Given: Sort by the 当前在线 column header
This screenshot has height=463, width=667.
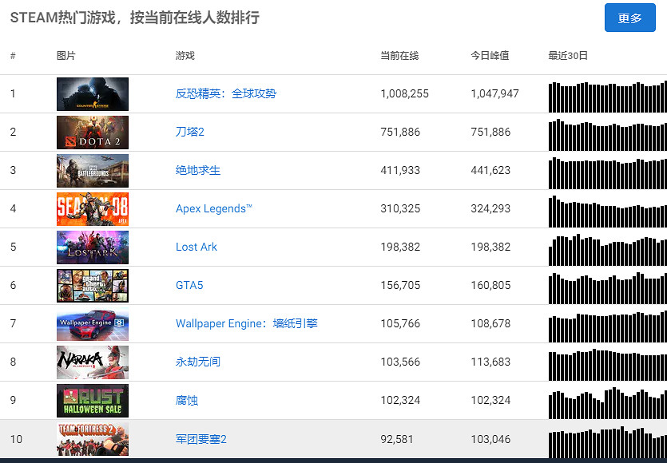Looking at the screenshot, I should (399, 56).
